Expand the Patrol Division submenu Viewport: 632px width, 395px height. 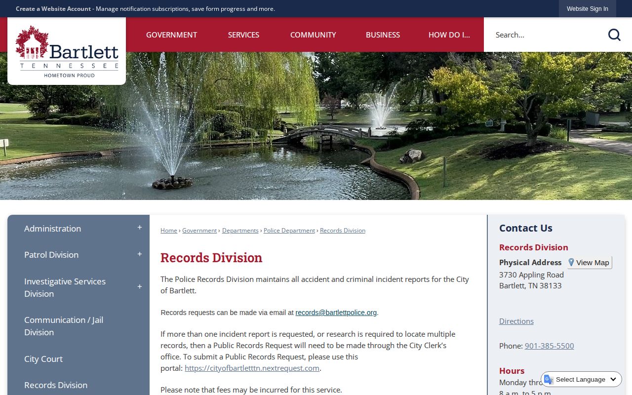[x=140, y=254]
